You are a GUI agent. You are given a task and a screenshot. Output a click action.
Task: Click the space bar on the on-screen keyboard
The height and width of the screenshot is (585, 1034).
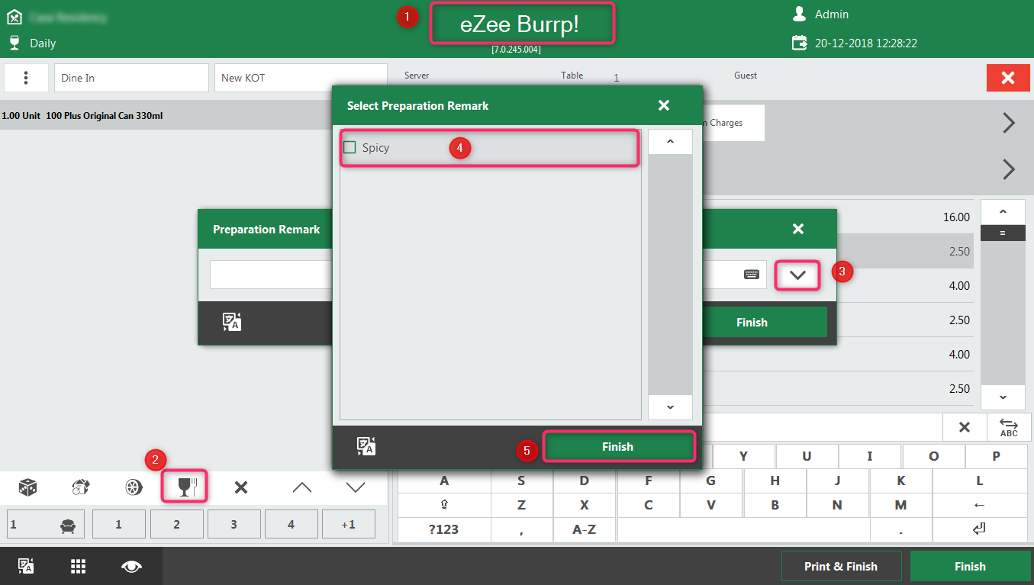point(743,529)
